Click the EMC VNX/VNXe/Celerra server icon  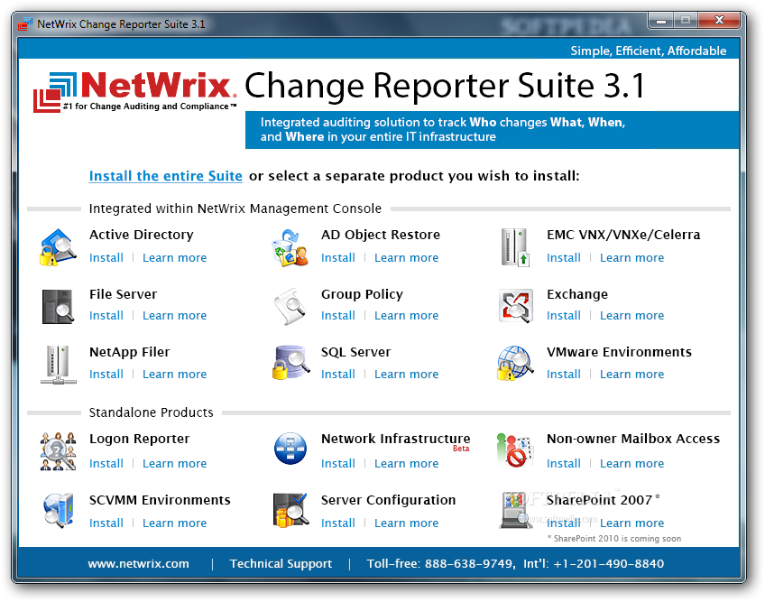pyautogui.click(x=516, y=247)
